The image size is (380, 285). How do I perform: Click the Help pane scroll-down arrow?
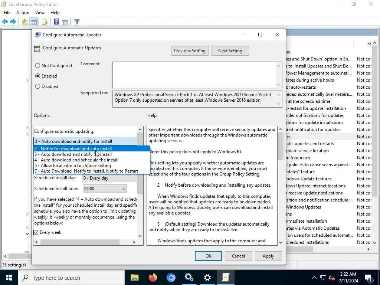pos(281,242)
